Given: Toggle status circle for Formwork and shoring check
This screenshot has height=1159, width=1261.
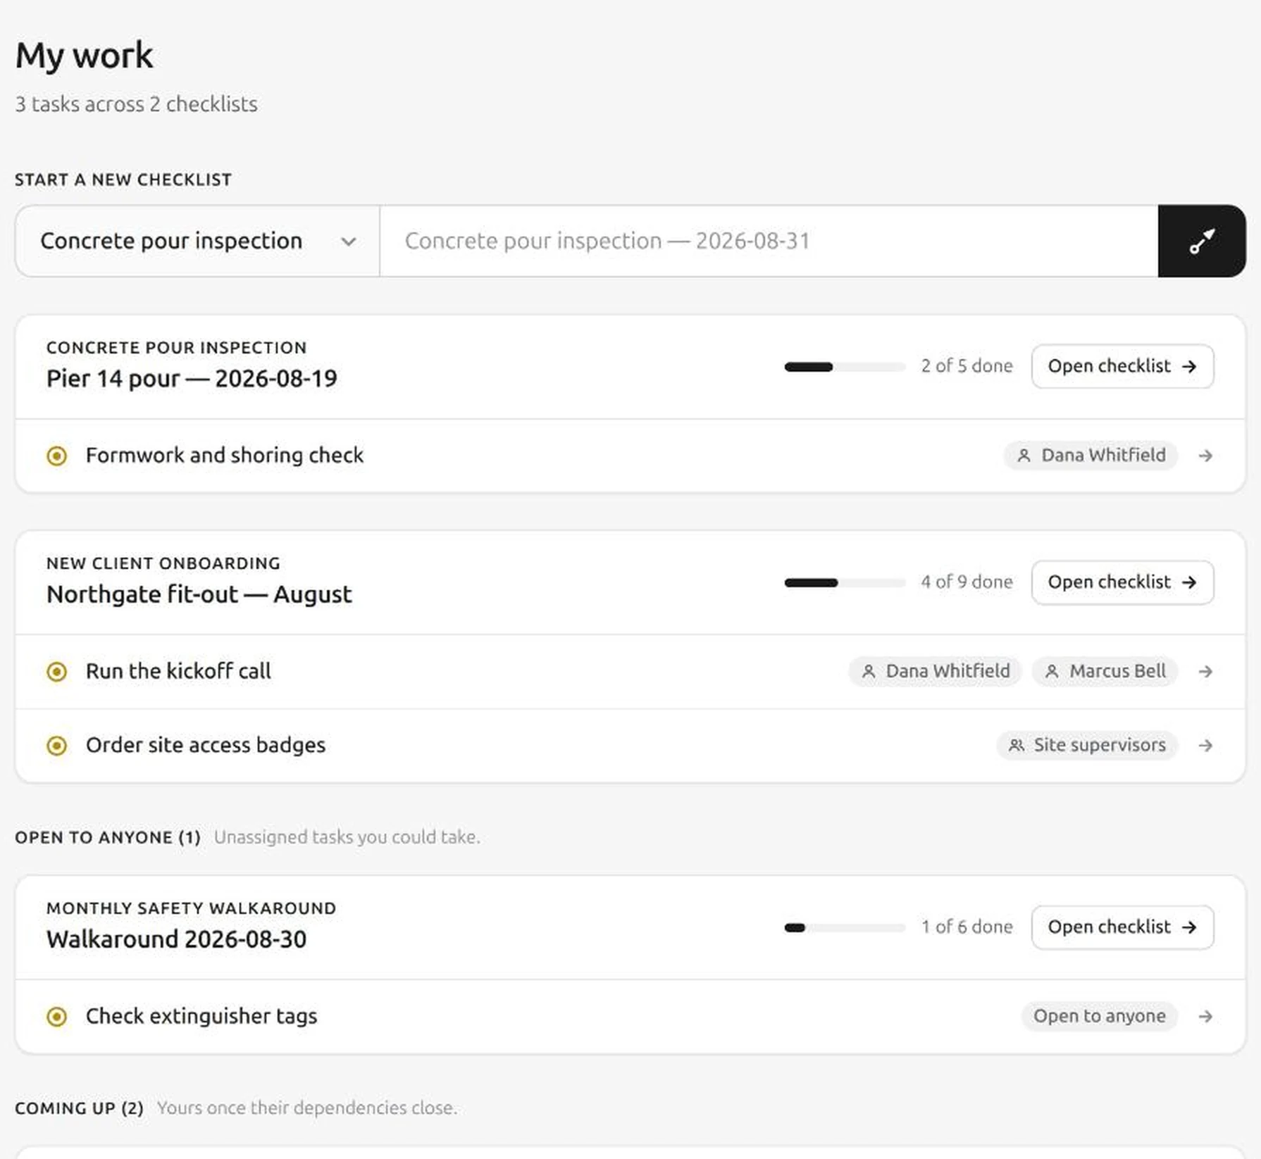Looking at the screenshot, I should [x=57, y=456].
